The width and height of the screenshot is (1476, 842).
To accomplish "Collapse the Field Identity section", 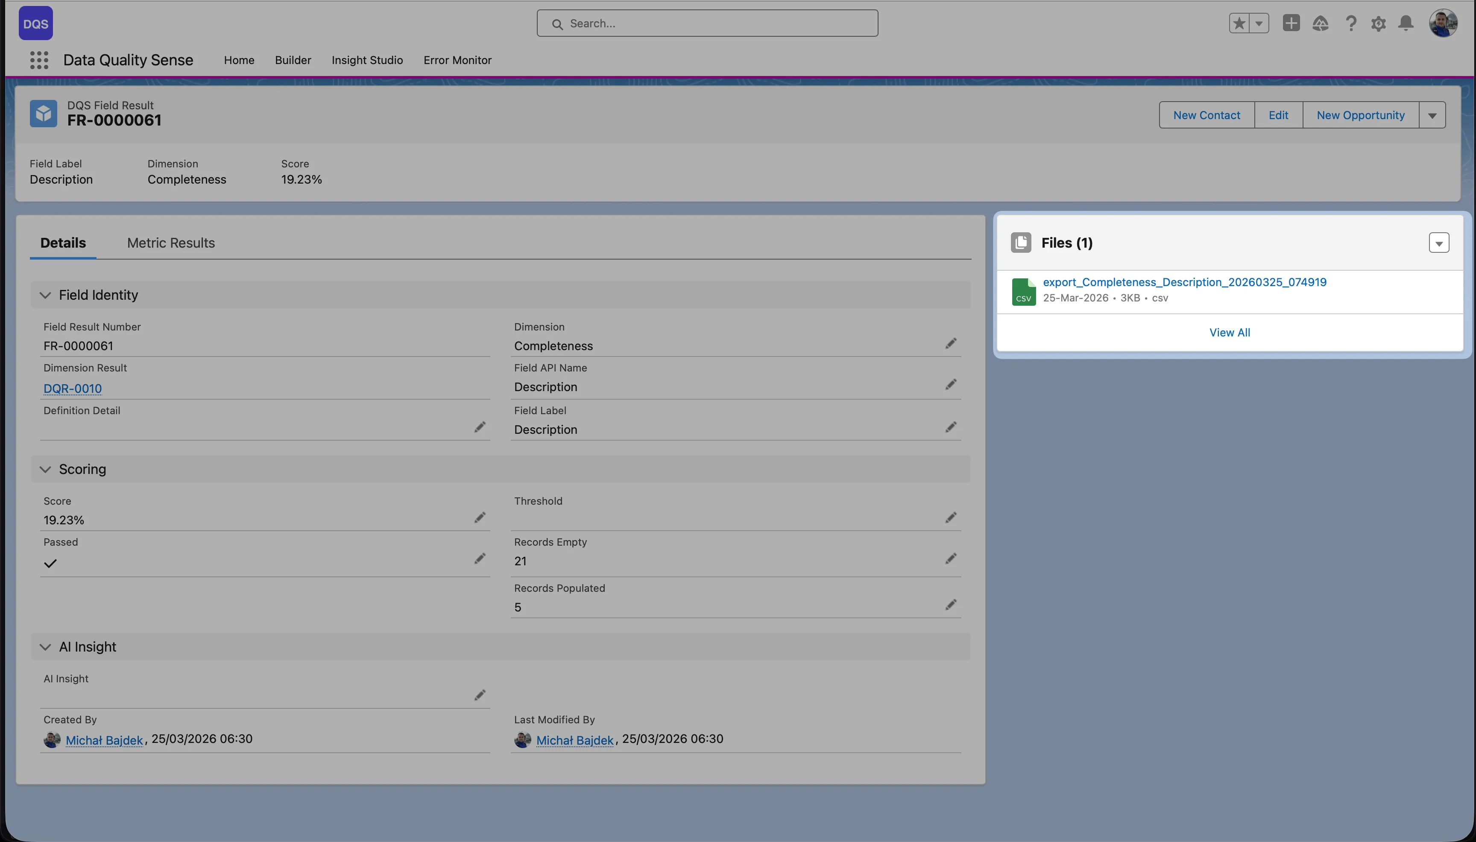I will click(45, 295).
